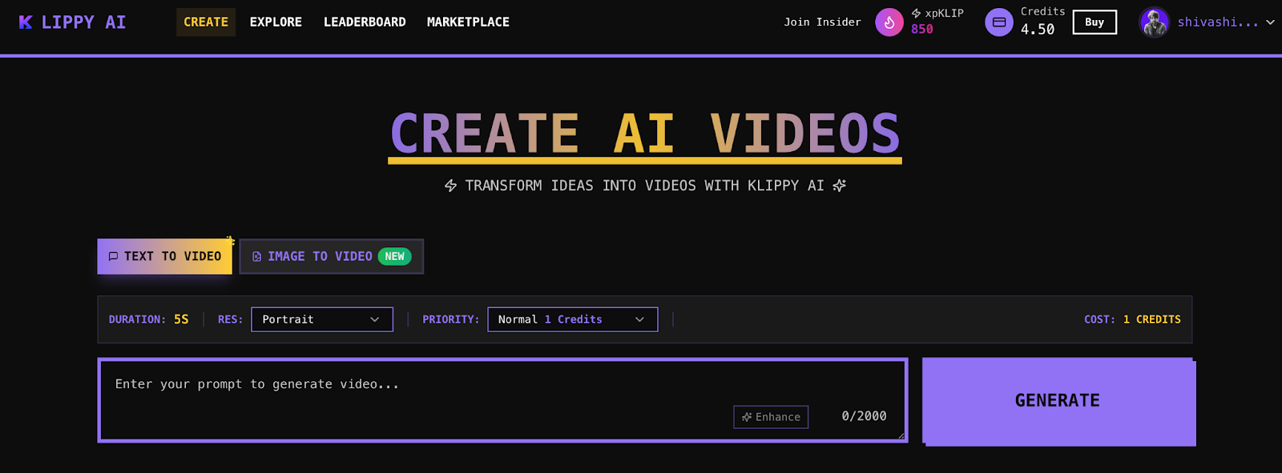Open the Portrait resolution dropdown
This screenshot has width=1282, height=473.
322,319
